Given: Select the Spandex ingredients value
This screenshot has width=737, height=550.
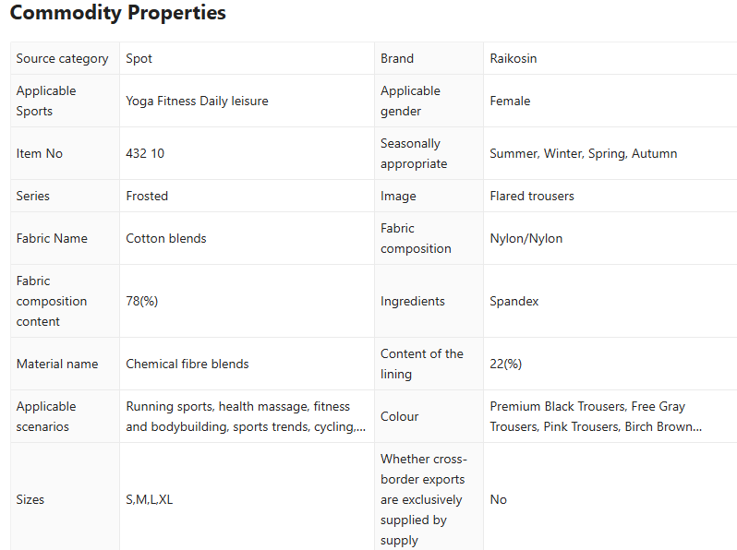Looking at the screenshot, I should [x=513, y=301].
